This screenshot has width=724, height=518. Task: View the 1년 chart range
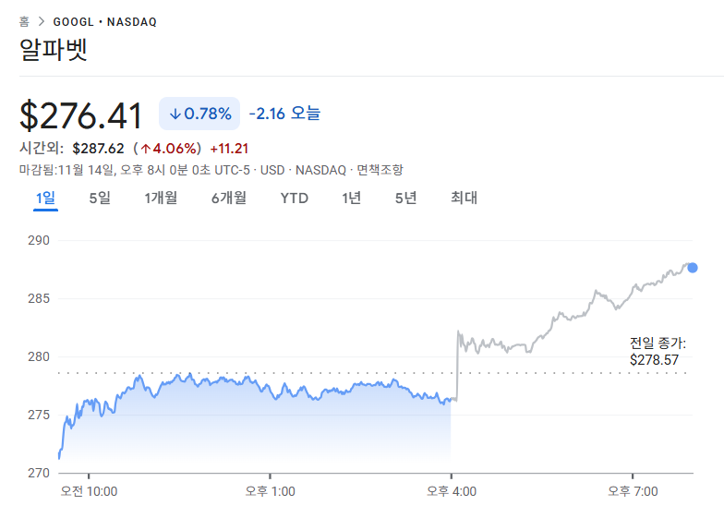[351, 198]
